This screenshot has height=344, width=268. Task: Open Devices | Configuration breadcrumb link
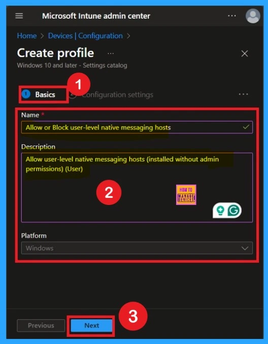85,36
